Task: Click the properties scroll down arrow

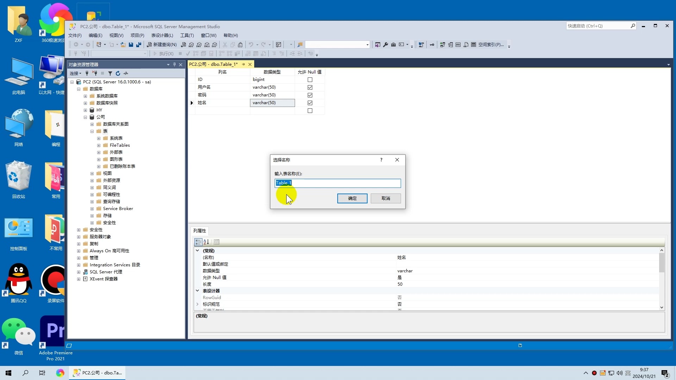Action: (662, 307)
